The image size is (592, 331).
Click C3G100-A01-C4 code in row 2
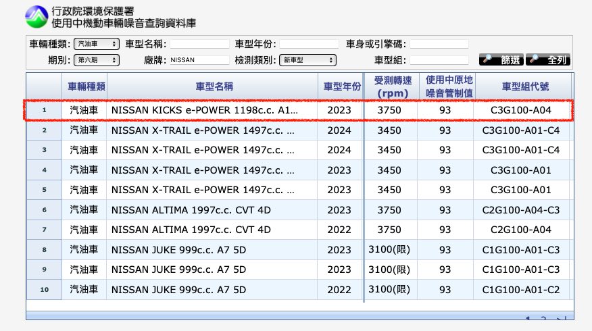[x=520, y=130]
